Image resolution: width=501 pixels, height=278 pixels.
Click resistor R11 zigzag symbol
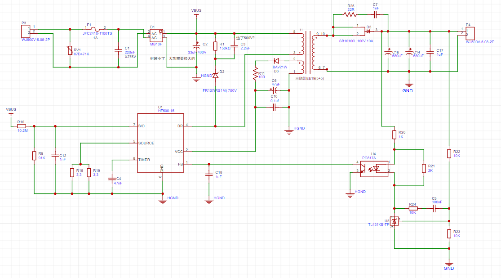[x=255, y=74]
